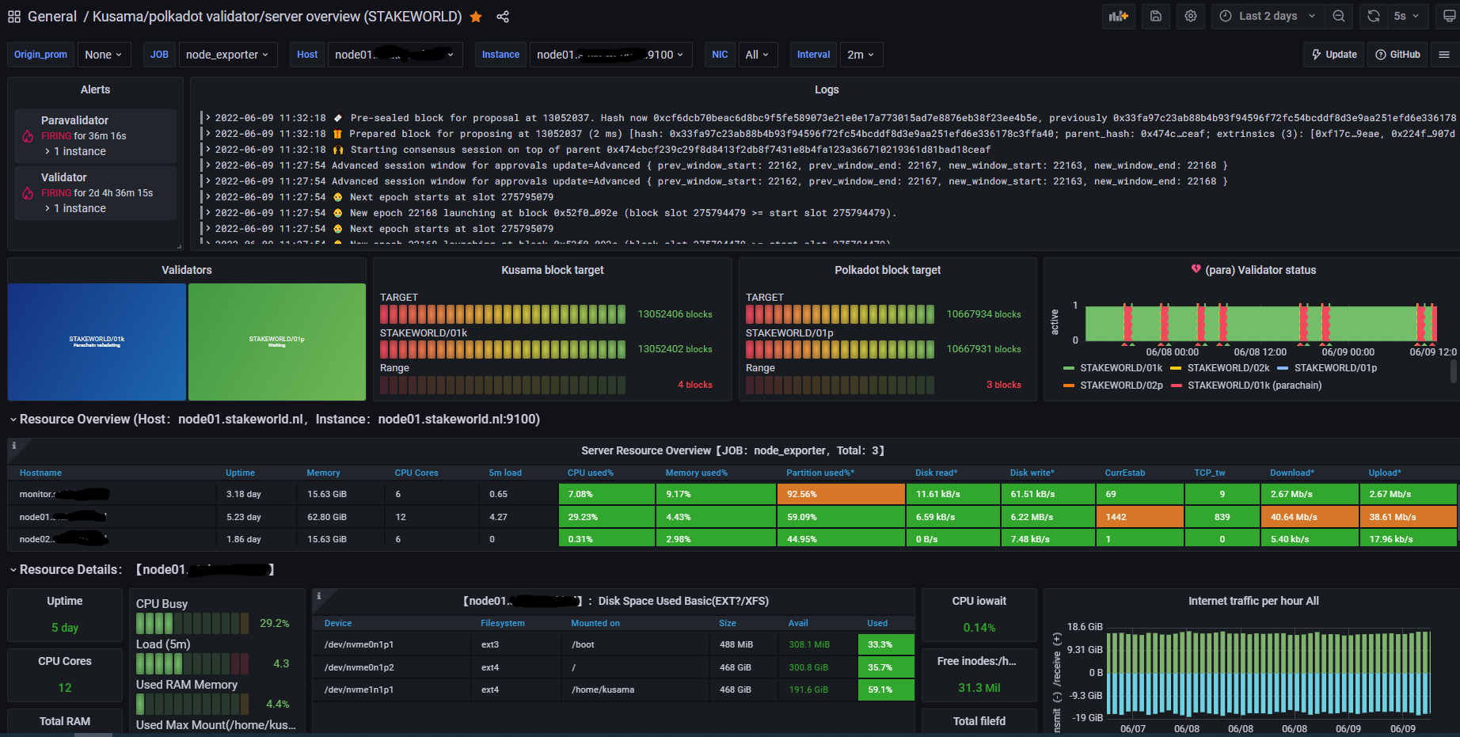Image resolution: width=1460 pixels, height=737 pixels.
Task: Open the Last 2 days time picker
Action: (1268, 16)
